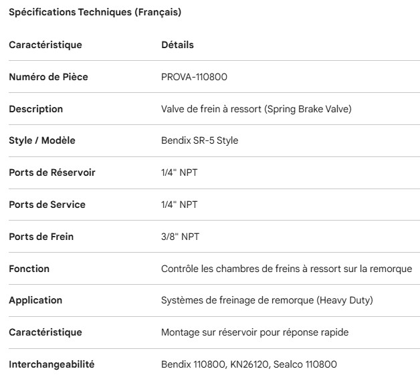Click the Montage sur réservoir pour réponse rapide text

click(x=255, y=332)
